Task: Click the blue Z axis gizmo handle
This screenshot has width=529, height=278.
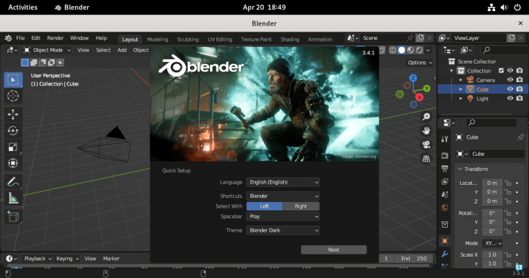Action: 413,78
